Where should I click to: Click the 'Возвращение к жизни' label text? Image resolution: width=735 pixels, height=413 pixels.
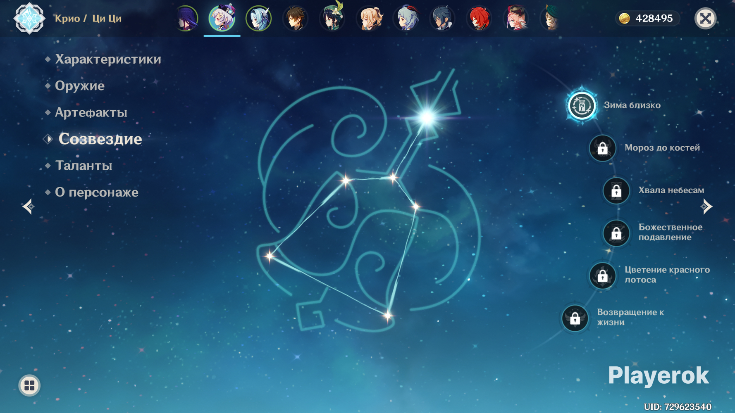pos(630,317)
